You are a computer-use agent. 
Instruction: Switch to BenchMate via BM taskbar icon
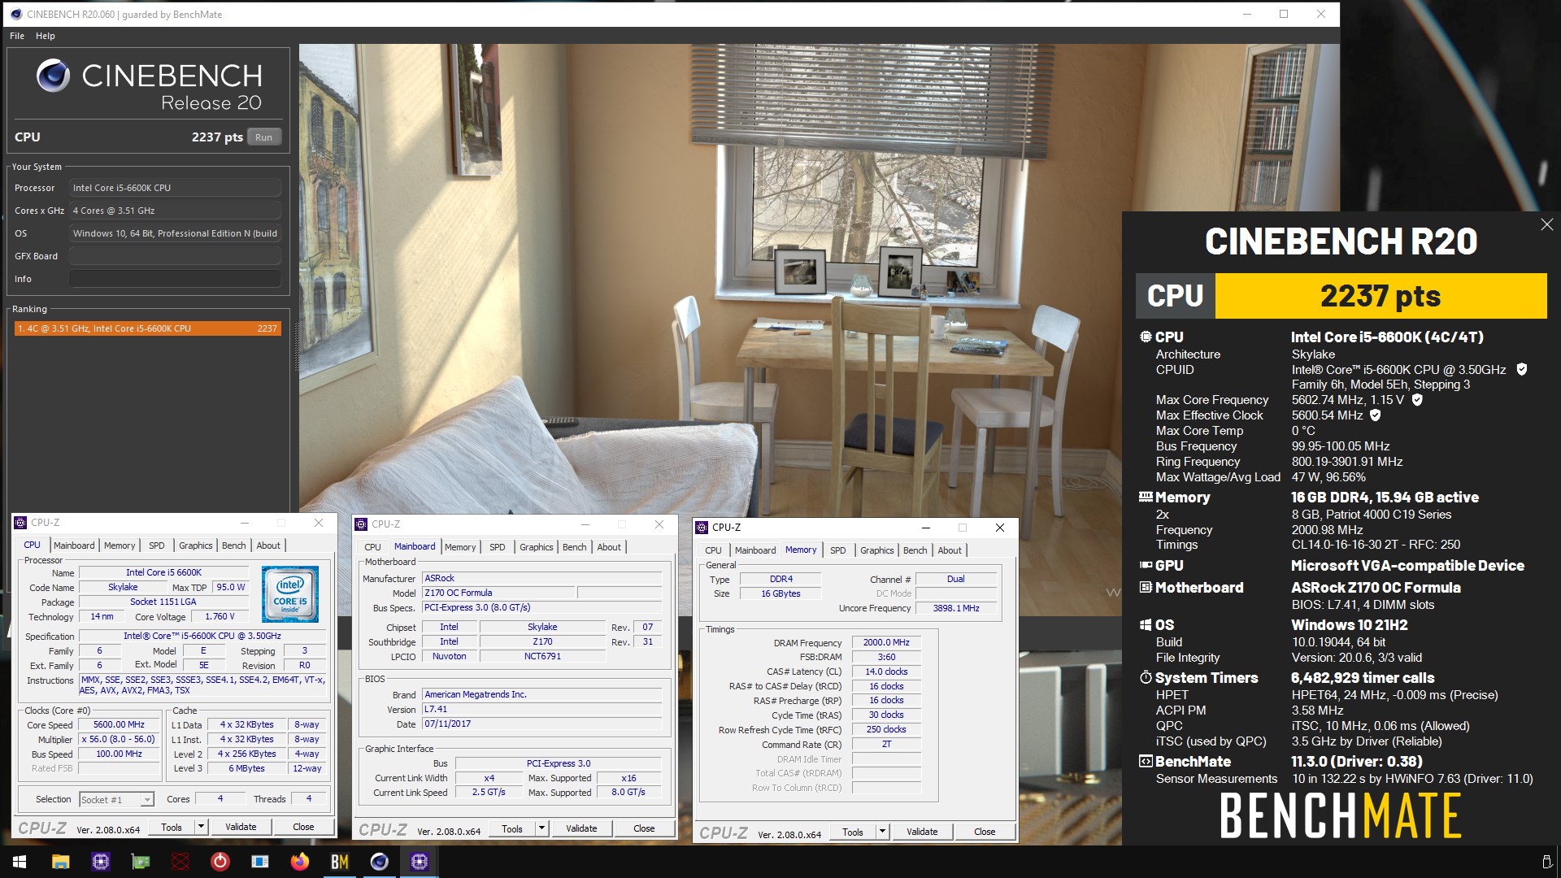pos(340,862)
